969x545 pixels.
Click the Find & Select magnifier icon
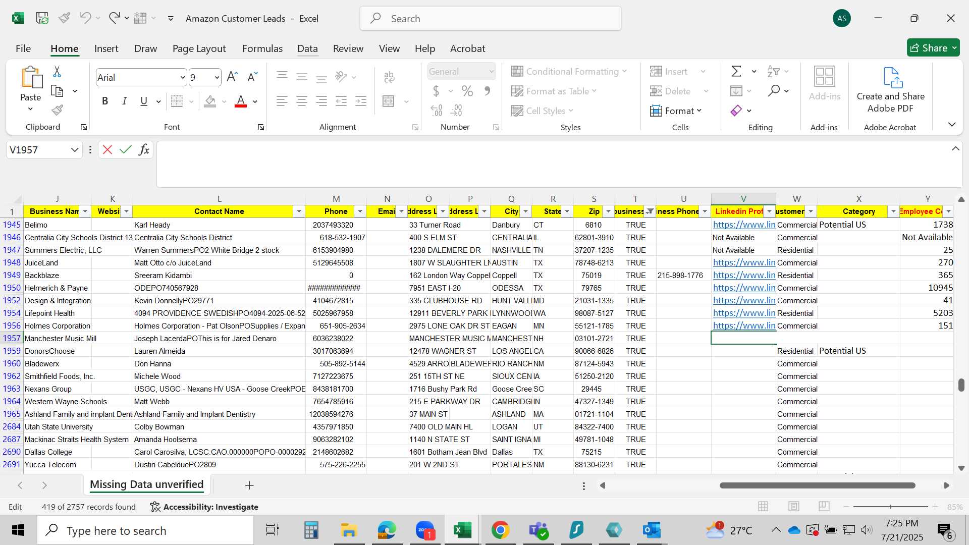pos(774,91)
